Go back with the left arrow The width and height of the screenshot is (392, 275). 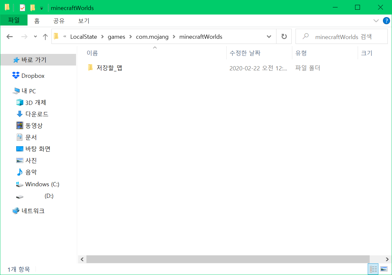(x=10, y=37)
